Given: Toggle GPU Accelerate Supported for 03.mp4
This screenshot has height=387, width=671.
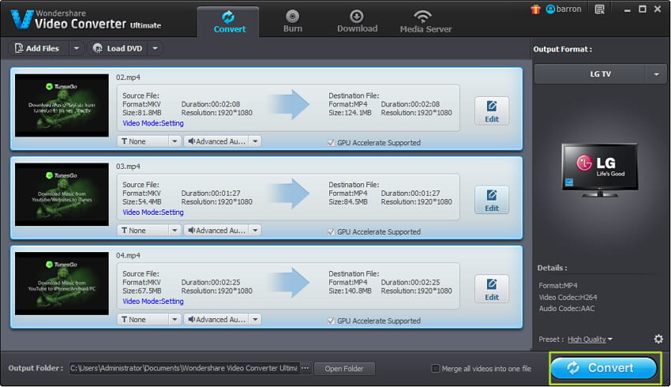Looking at the screenshot, I should (x=331, y=231).
